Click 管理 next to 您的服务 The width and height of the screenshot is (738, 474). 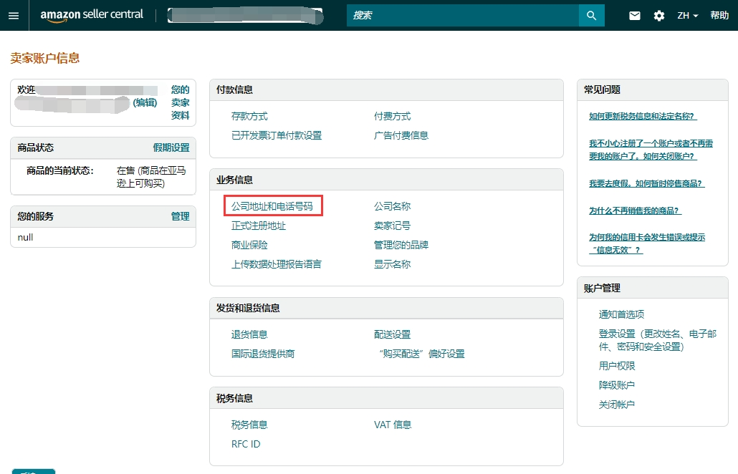click(180, 216)
